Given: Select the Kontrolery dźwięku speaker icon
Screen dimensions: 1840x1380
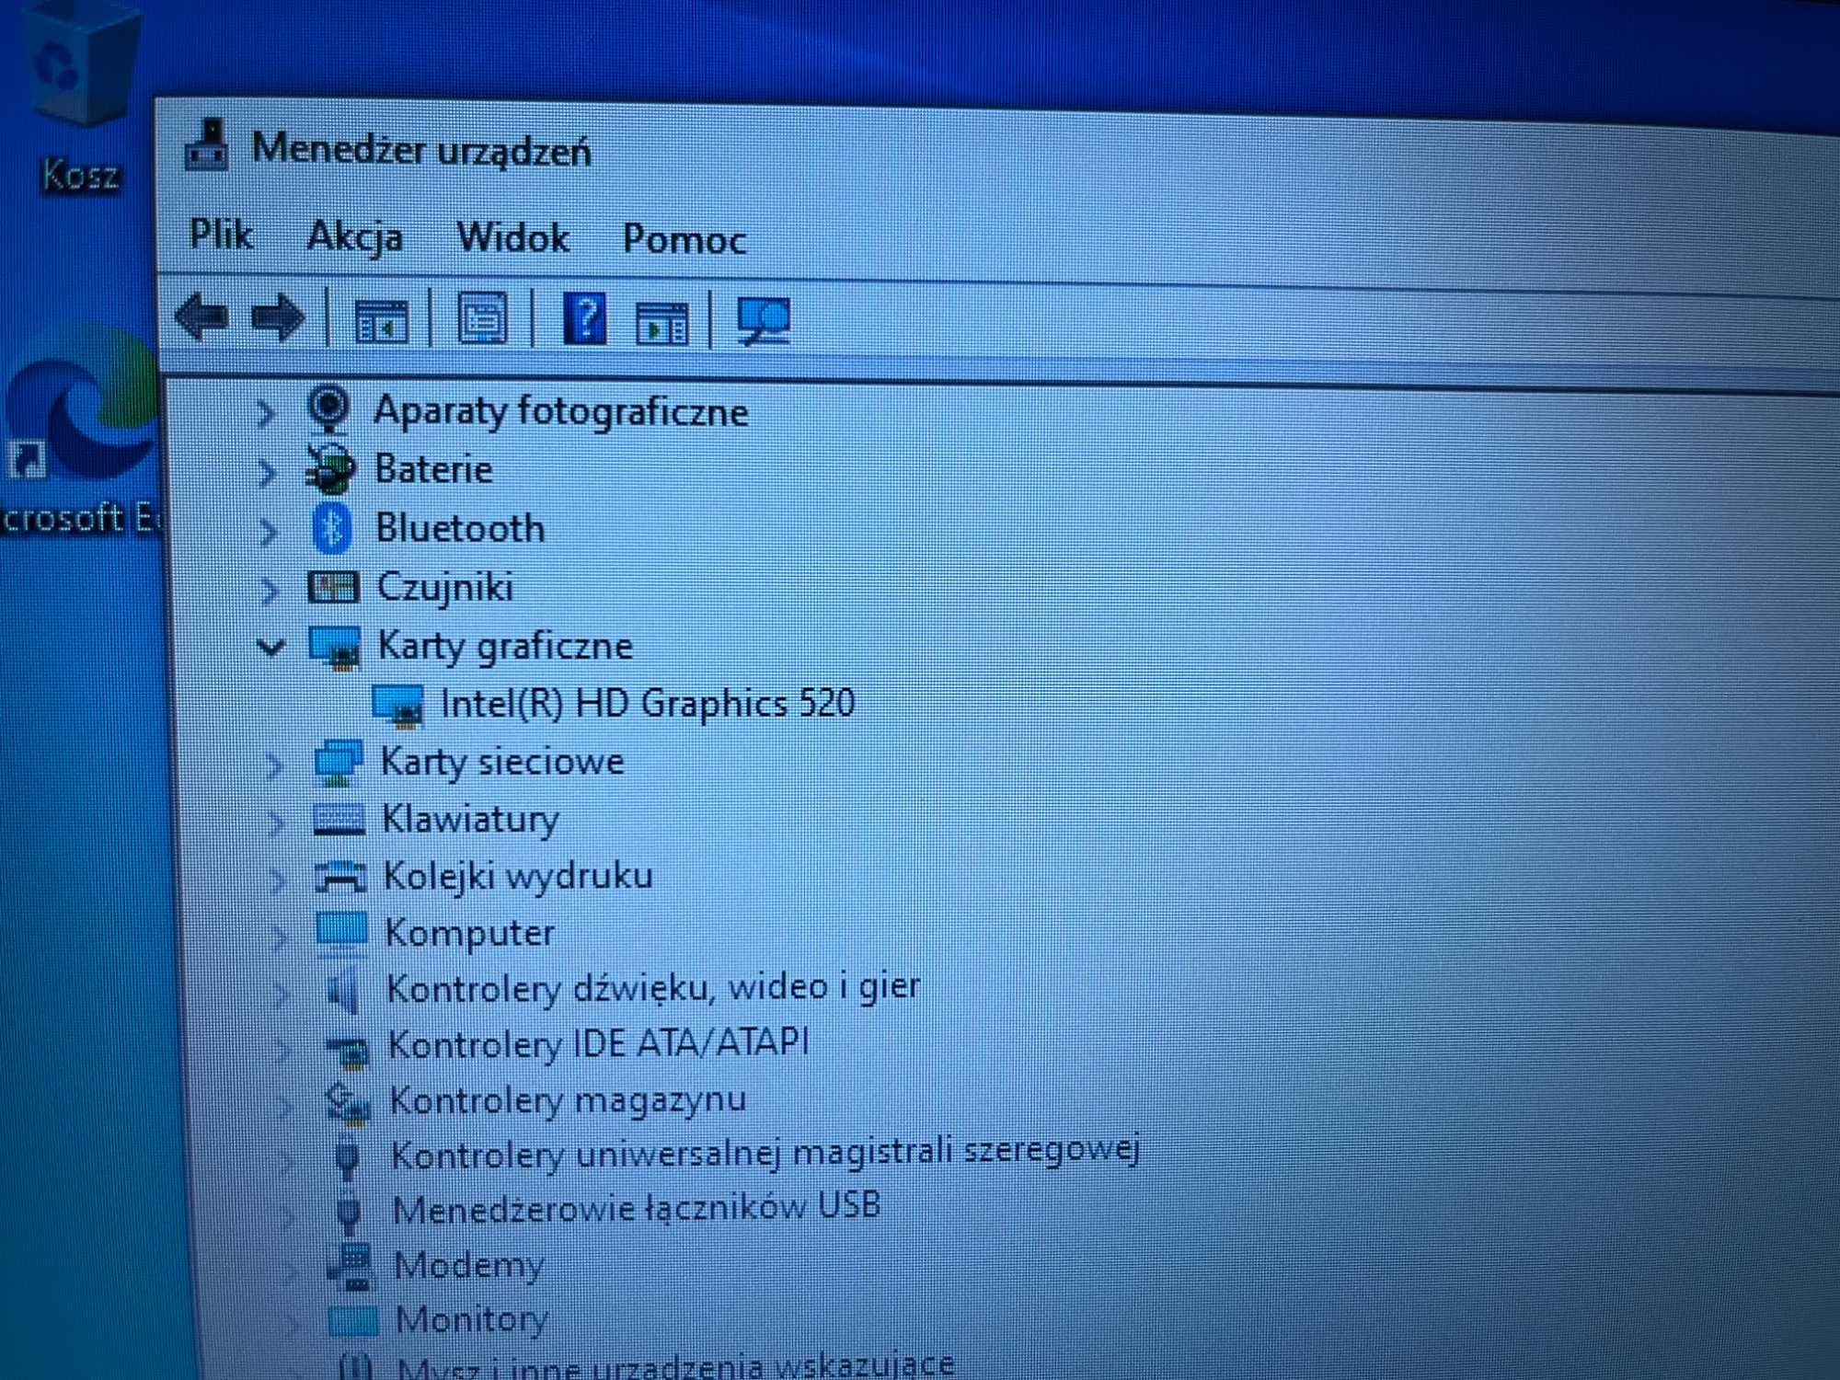Looking at the screenshot, I should [343, 992].
